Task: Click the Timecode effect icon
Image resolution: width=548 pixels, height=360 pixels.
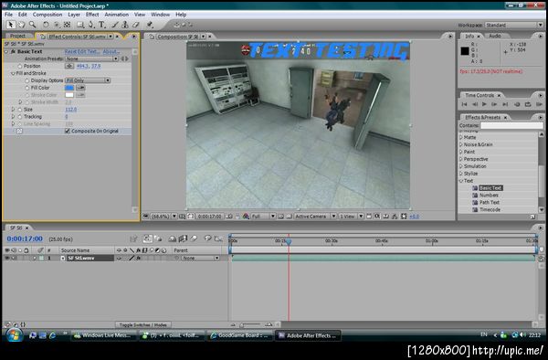Action: tap(475, 210)
